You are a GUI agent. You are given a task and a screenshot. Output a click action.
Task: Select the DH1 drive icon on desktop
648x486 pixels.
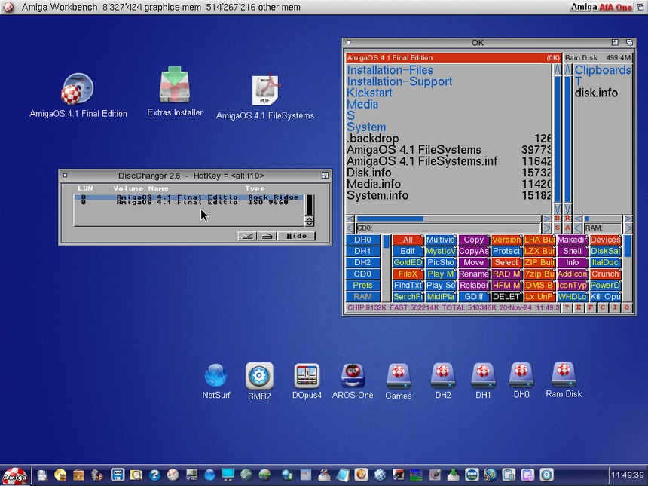(x=483, y=376)
